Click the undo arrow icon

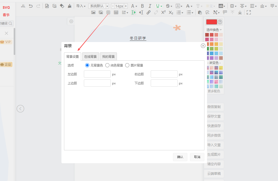31,6
